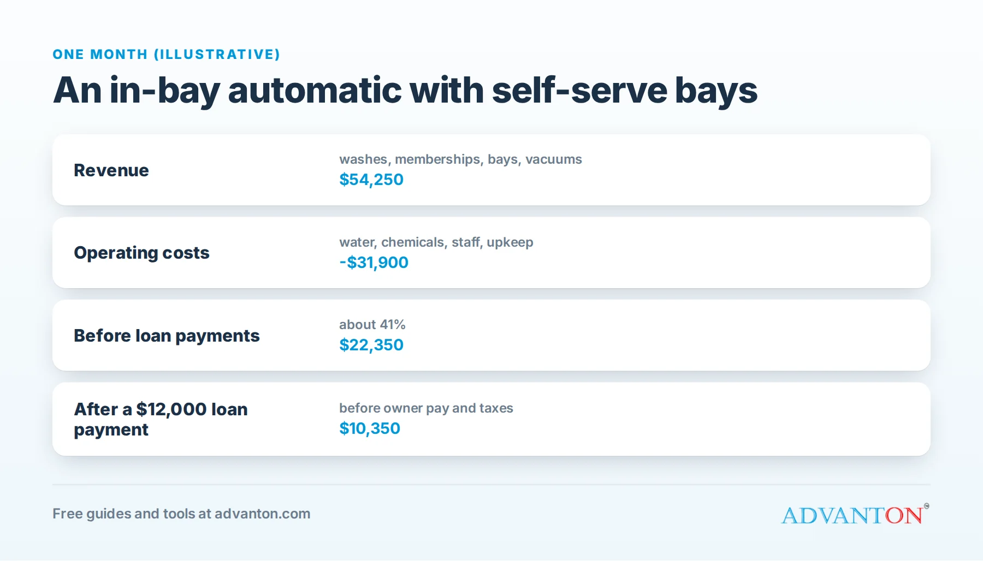Screen dimensions: 983x561
Task: Click the $10,350 final amount
Action: [x=370, y=428]
